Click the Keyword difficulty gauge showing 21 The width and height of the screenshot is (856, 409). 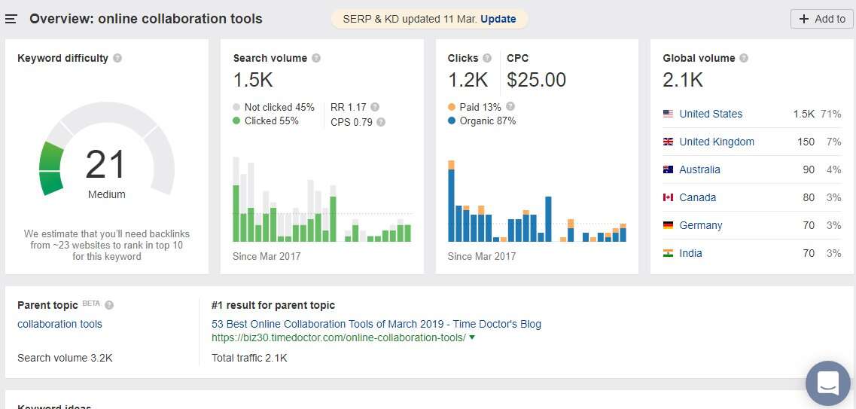pyautogui.click(x=106, y=166)
